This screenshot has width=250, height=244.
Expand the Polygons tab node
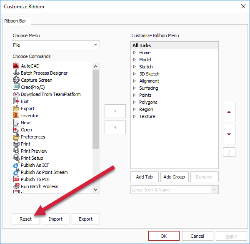pyautogui.click(x=135, y=102)
